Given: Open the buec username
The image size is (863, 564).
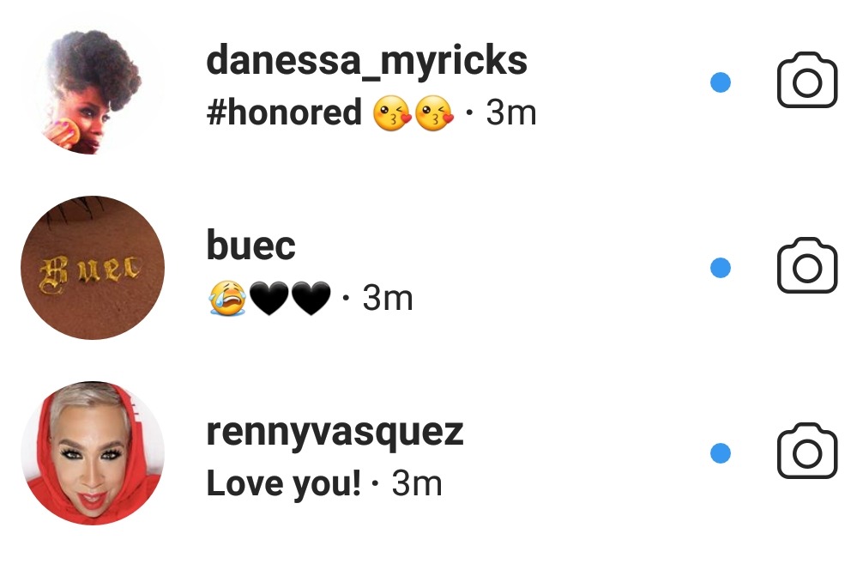Looking at the screenshot, I should point(250,246).
